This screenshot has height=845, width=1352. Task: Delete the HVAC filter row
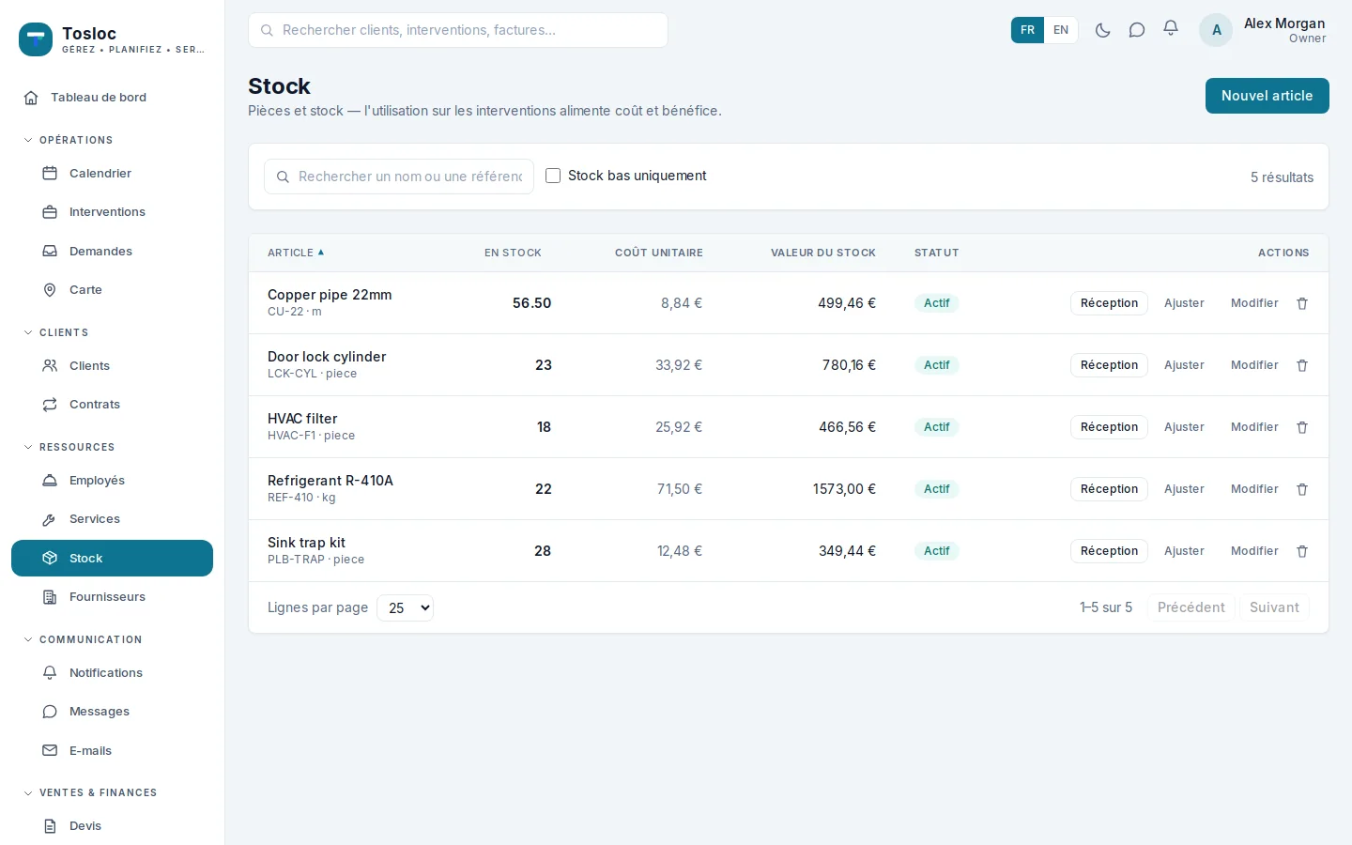[1302, 427]
